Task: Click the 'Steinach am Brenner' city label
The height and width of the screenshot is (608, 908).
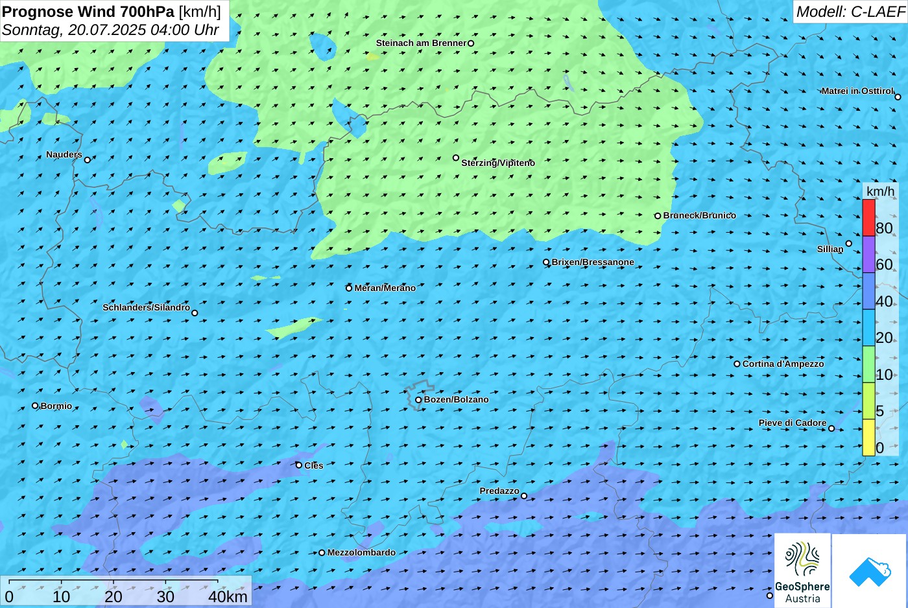Action: [x=422, y=43]
